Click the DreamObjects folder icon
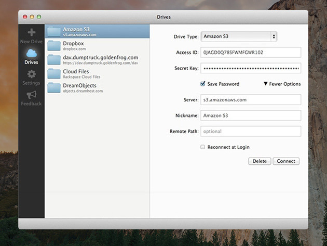327x246 pixels. click(54, 87)
